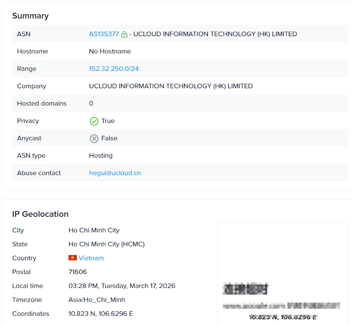Open the 152.32.250.0/24 range link
This screenshot has height=326, width=352.
click(114, 69)
